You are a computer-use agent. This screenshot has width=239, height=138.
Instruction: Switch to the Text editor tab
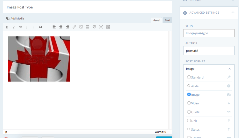pyautogui.click(x=167, y=20)
